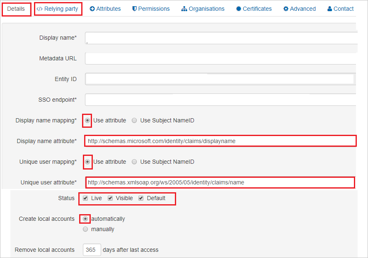Toggle the Default status checkbox
Screen dimensions: 368x258
pyautogui.click(x=141, y=198)
